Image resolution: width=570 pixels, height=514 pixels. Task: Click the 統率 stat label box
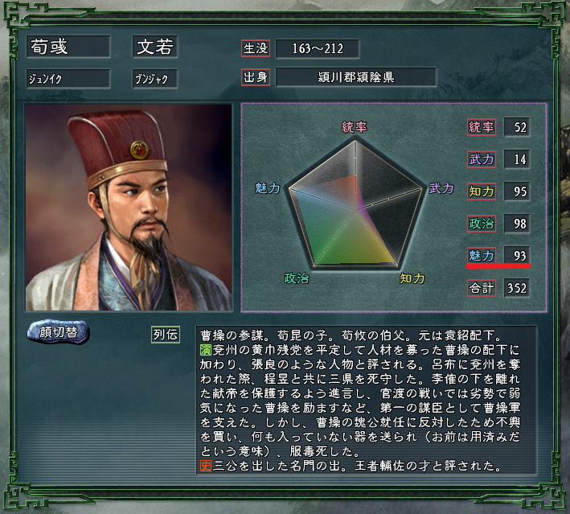(x=482, y=127)
